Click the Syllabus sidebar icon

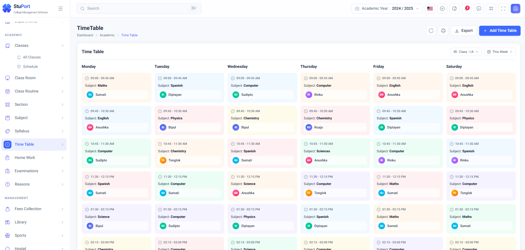(x=7, y=131)
